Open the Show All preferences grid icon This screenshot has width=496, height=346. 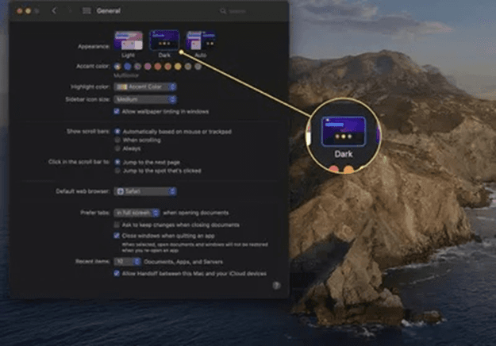click(86, 11)
